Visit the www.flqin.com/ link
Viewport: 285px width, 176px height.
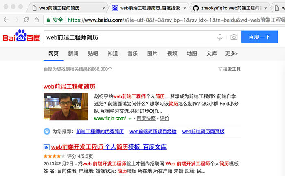point(110,118)
